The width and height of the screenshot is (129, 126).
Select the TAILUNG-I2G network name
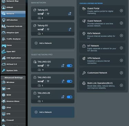point(44,62)
